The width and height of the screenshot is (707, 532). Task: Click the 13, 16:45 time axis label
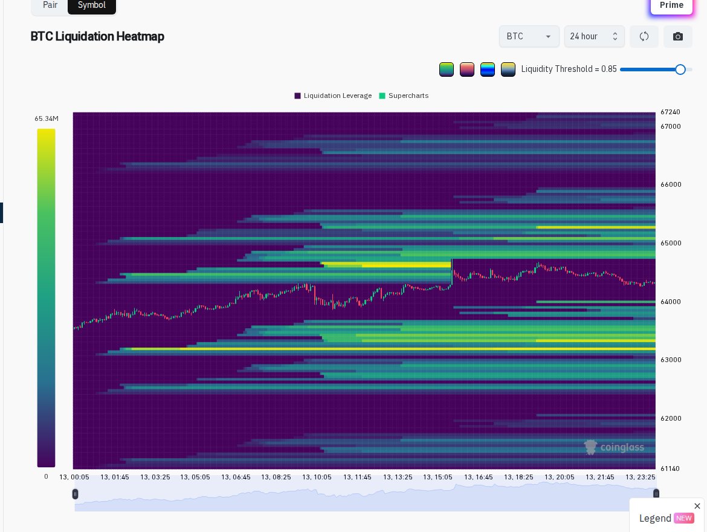(x=479, y=477)
